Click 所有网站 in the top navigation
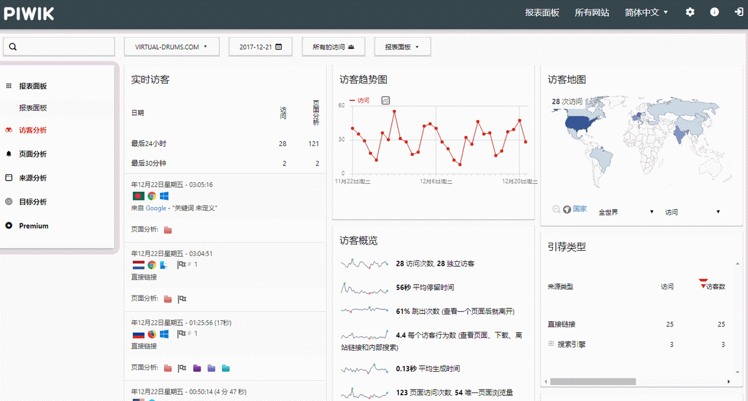The width and height of the screenshot is (748, 401). point(592,12)
